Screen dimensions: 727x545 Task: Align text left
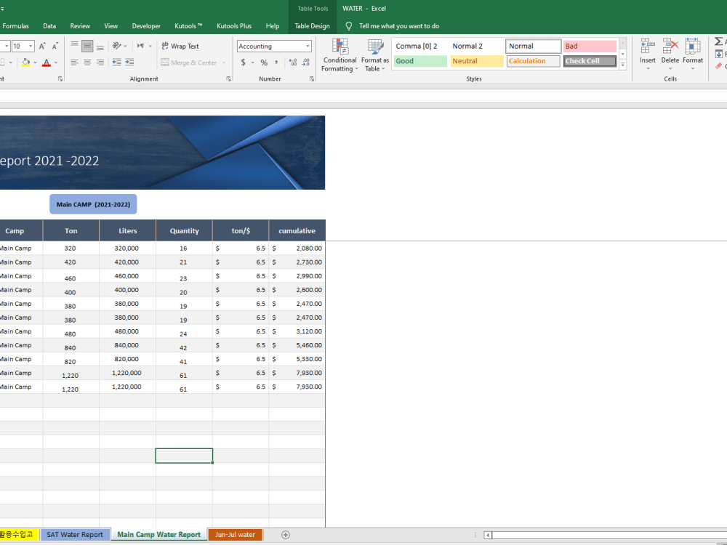(74, 62)
